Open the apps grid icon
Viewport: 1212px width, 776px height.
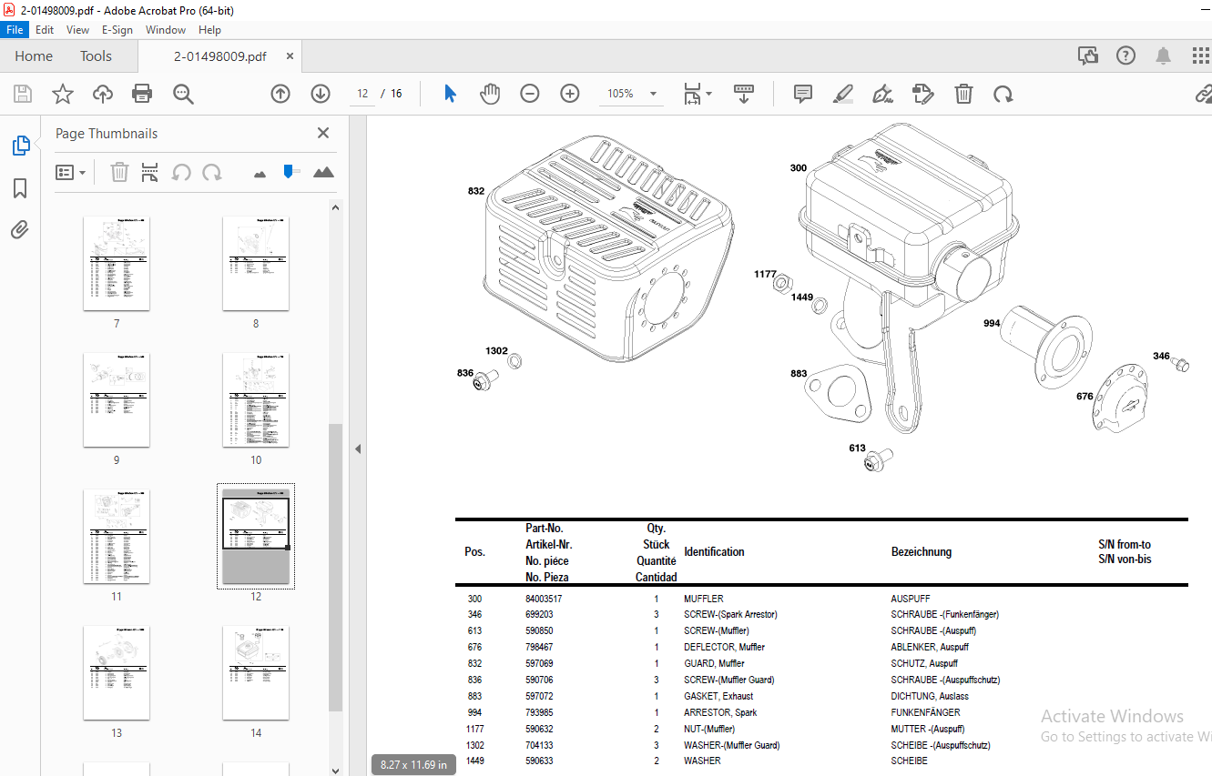pyautogui.click(x=1200, y=55)
